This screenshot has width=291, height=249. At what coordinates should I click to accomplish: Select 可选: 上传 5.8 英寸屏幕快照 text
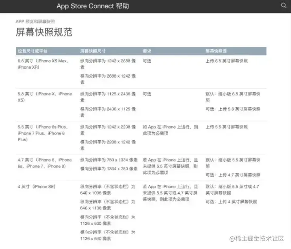(233, 109)
